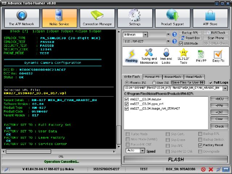
Task: Uncheck rm827__03.04.mcusw file
Action: [127, 99]
